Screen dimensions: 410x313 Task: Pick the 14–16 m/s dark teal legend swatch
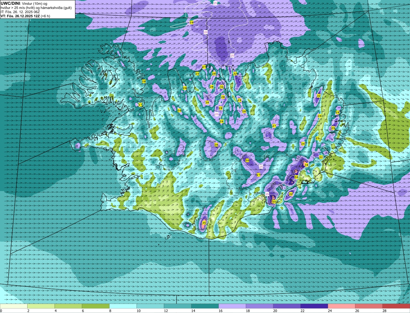tap(205, 306)
